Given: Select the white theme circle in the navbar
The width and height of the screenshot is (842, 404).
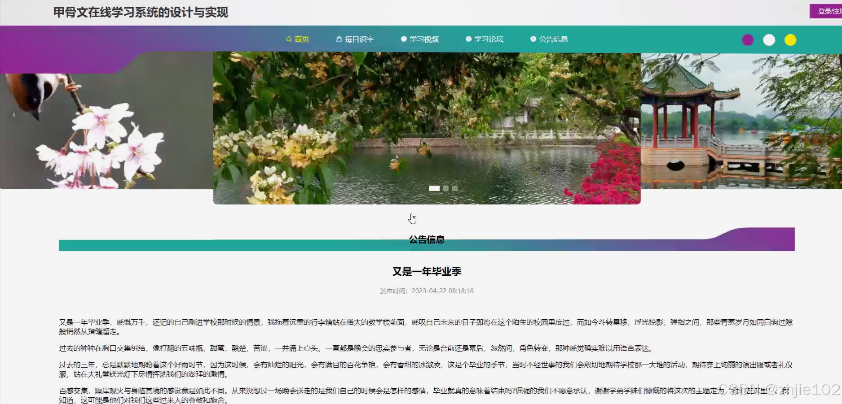Looking at the screenshot, I should [x=769, y=40].
